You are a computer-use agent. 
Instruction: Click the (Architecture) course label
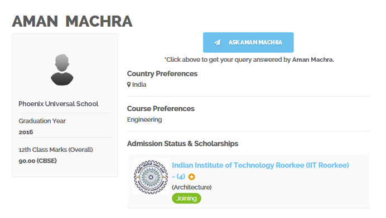192,187
